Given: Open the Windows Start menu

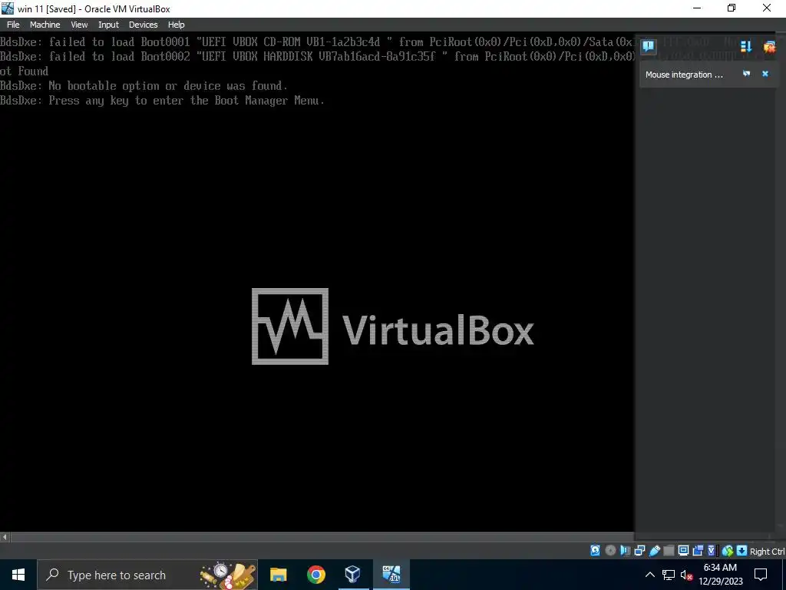Looking at the screenshot, I should [x=18, y=575].
